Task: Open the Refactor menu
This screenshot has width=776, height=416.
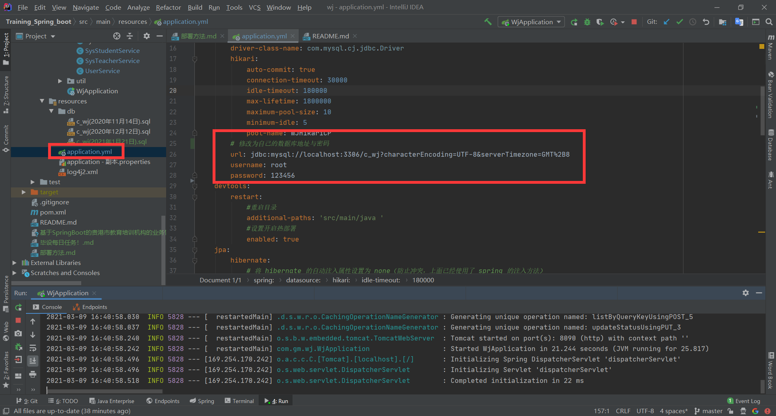Action: [x=168, y=7]
